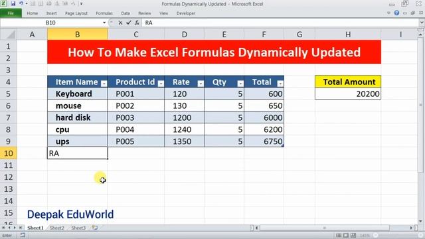Viewport: 425px width, 239px height.
Task: Select the row 5 header
Action: click(x=9, y=94)
